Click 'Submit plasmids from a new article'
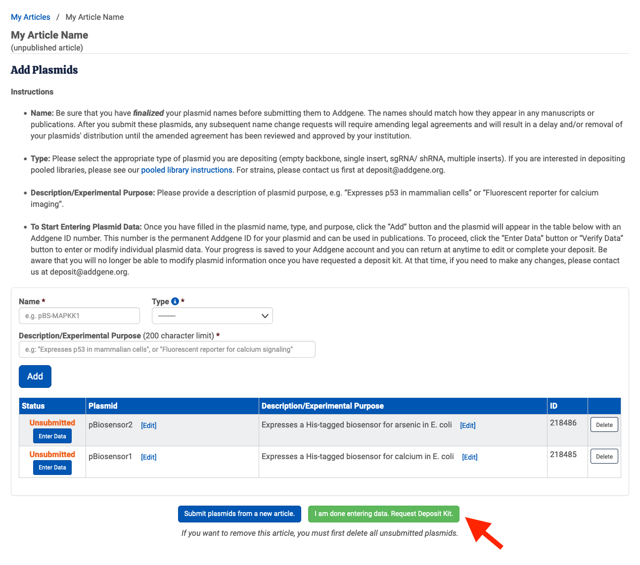The image size is (640, 565). point(239,514)
